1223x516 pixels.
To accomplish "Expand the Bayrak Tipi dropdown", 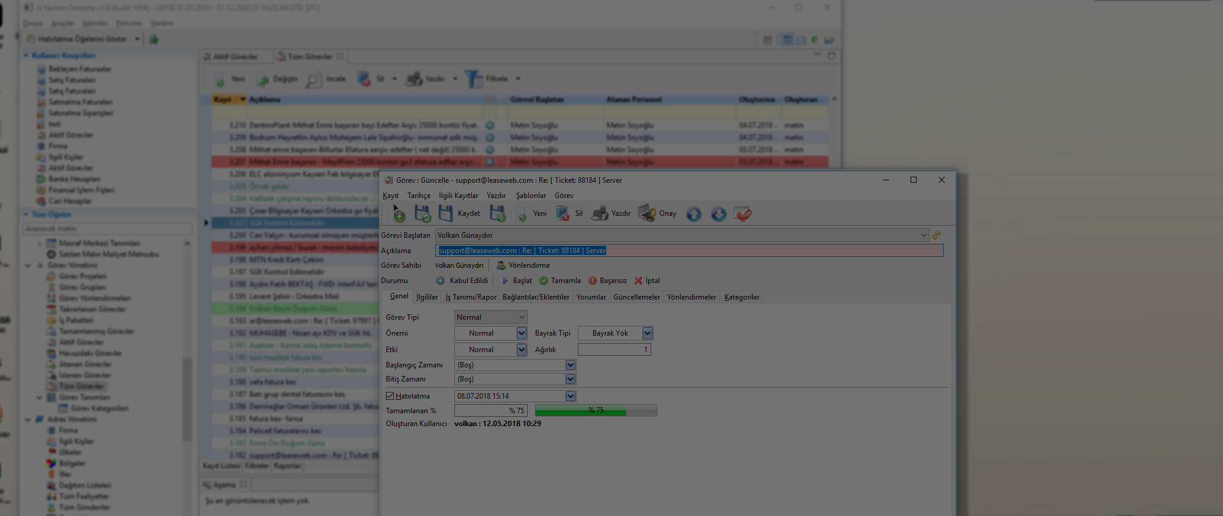I will (x=647, y=333).
